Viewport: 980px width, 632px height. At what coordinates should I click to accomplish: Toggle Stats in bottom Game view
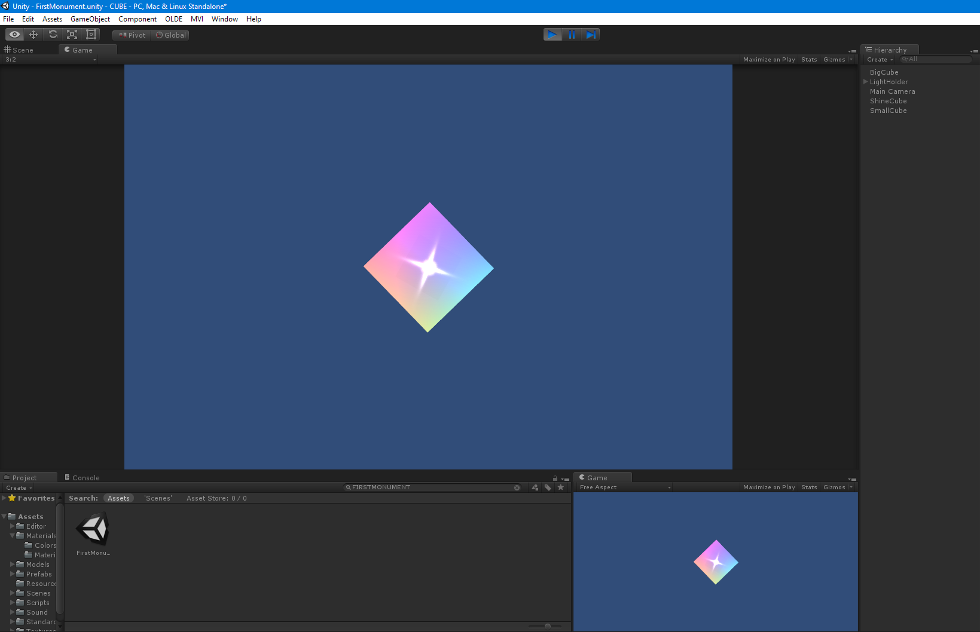(809, 487)
